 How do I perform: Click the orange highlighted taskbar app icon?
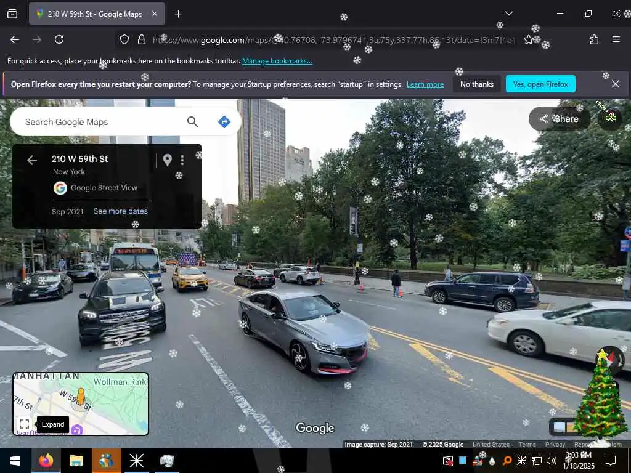(x=106, y=461)
